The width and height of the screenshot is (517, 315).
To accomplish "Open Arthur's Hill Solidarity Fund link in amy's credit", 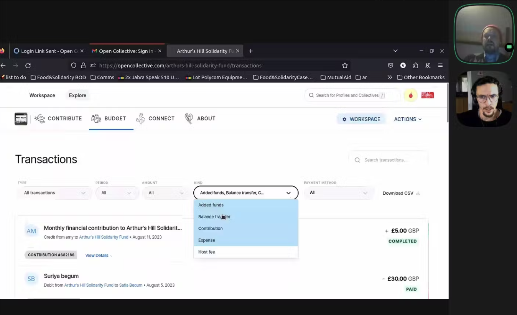I will (104, 237).
